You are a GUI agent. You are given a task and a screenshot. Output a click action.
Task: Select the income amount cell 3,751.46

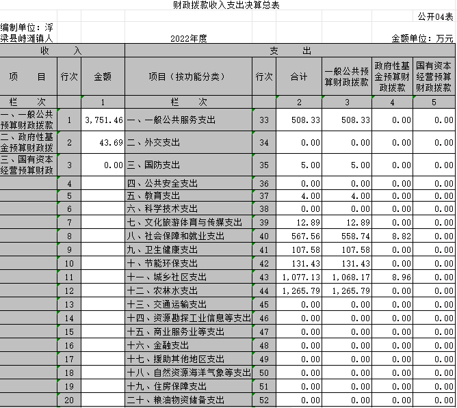tap(103, 120)
